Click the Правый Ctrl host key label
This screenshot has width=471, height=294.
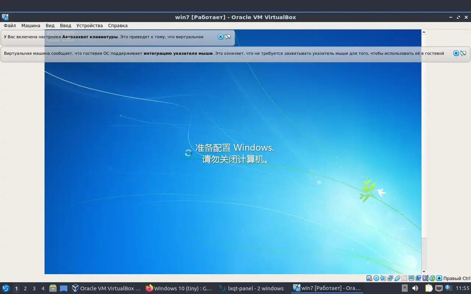(x=457, y=278)
